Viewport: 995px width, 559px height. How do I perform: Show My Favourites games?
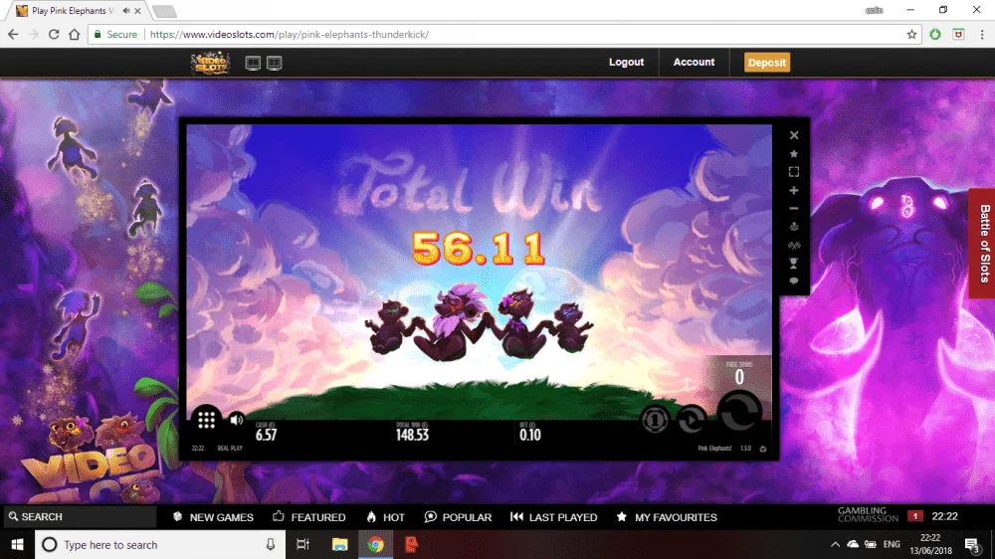tap(667, 517)
